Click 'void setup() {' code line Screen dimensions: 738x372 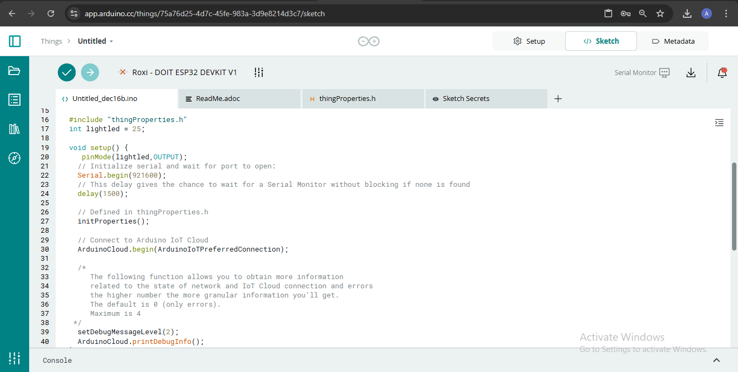coord(98,147)
